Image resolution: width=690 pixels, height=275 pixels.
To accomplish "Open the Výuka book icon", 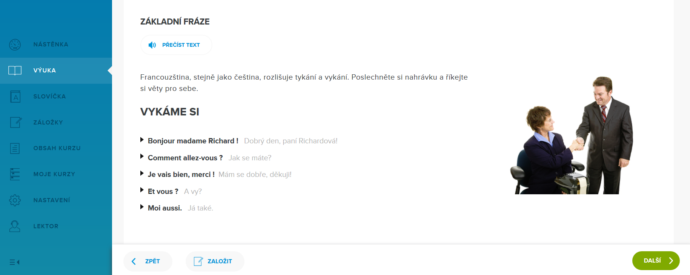I will click(x=15, y=71).
